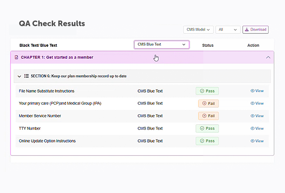Open the CMS Blue Text dropdown
The height and width of the screenshot is (193, 285).
[x=162, y=45]
